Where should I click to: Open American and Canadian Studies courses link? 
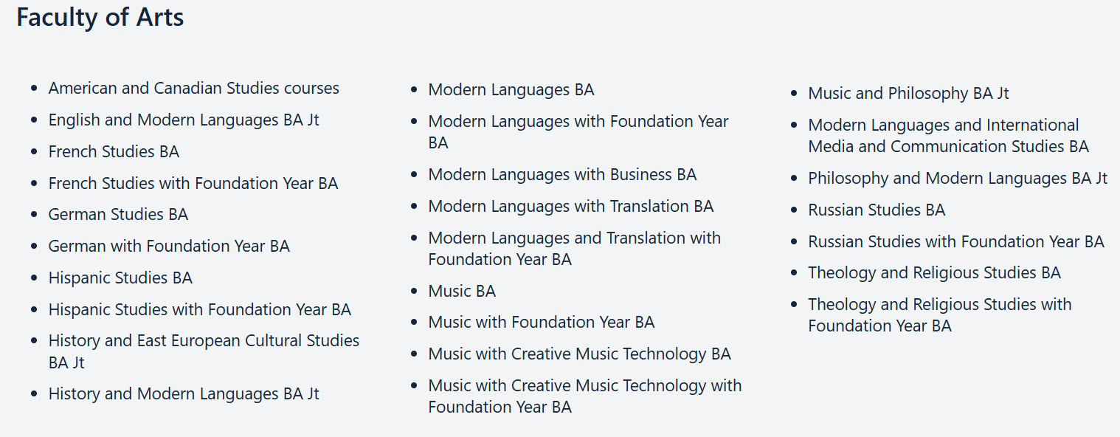coord(193,89)
